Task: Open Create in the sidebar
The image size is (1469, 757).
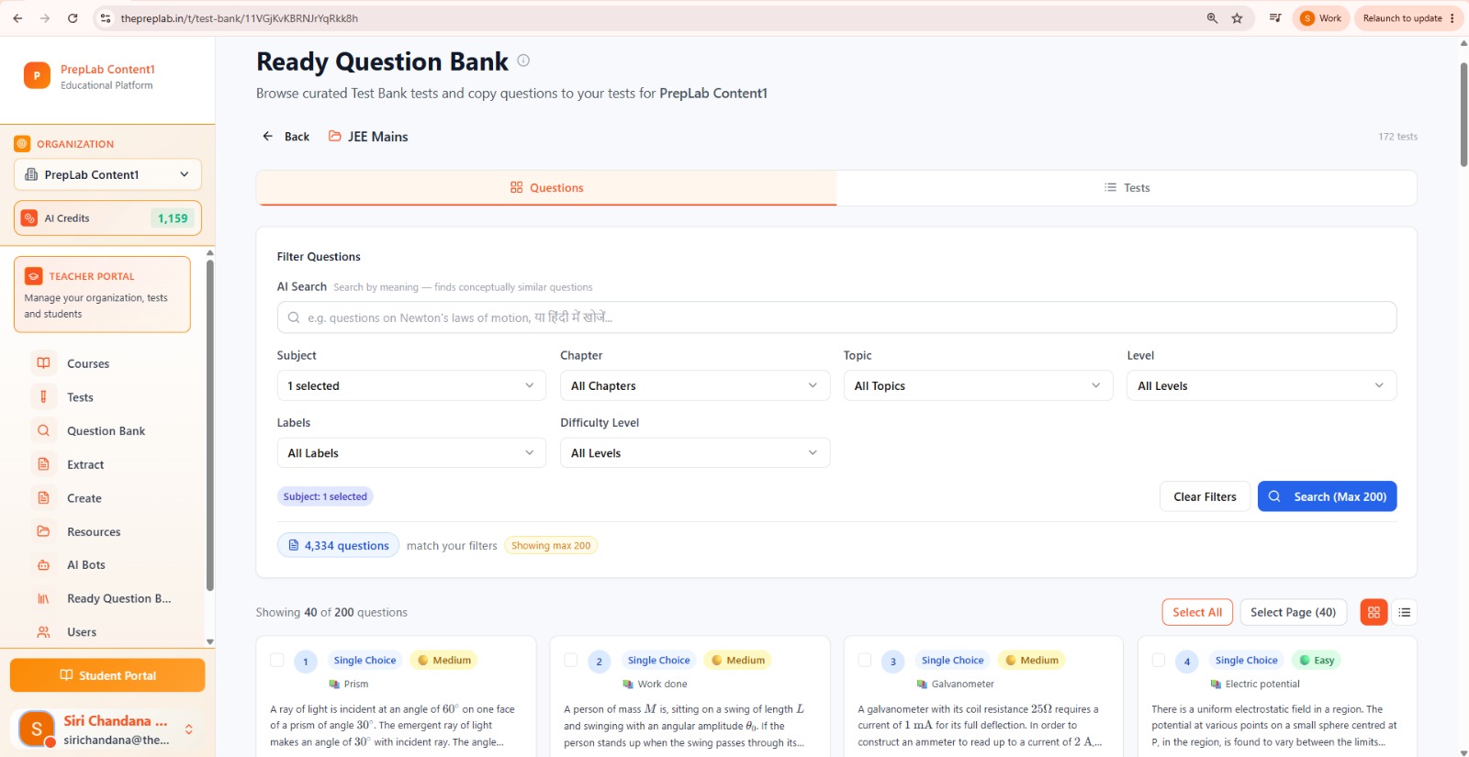Action: [x=84, y=498]
